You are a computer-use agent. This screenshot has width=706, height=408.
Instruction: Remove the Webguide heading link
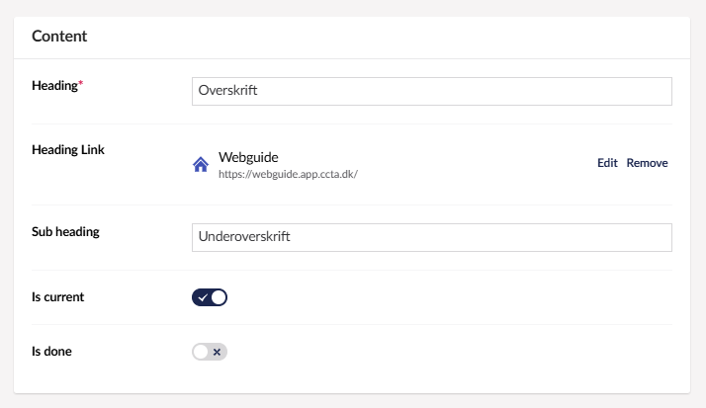[647, 163]
